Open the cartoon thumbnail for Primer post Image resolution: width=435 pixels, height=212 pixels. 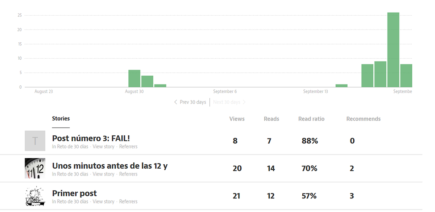pyautogui.click(x=35, y=196)
